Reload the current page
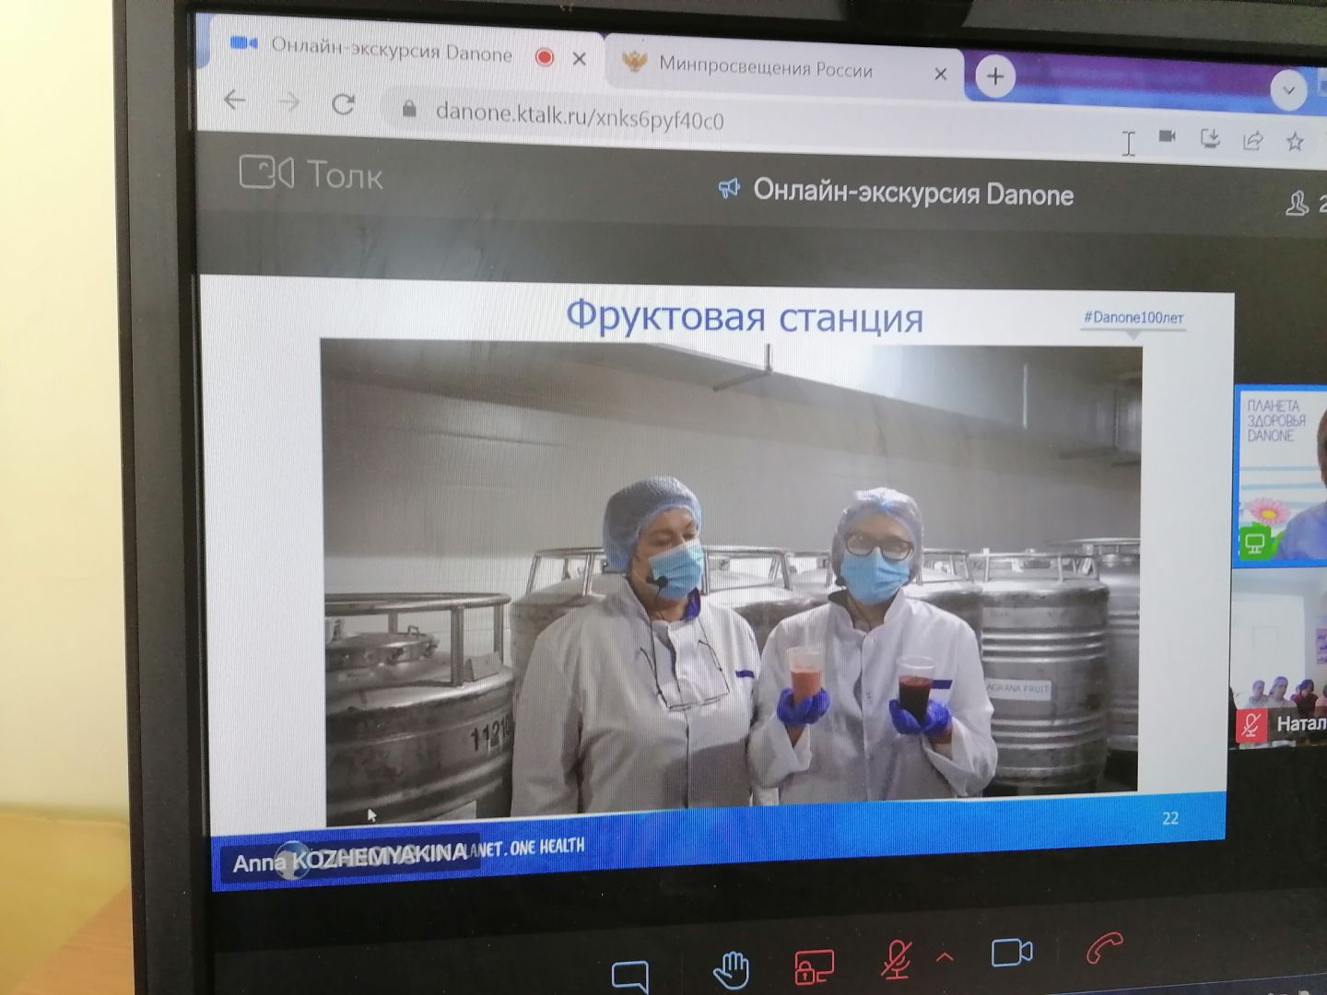 344,104
